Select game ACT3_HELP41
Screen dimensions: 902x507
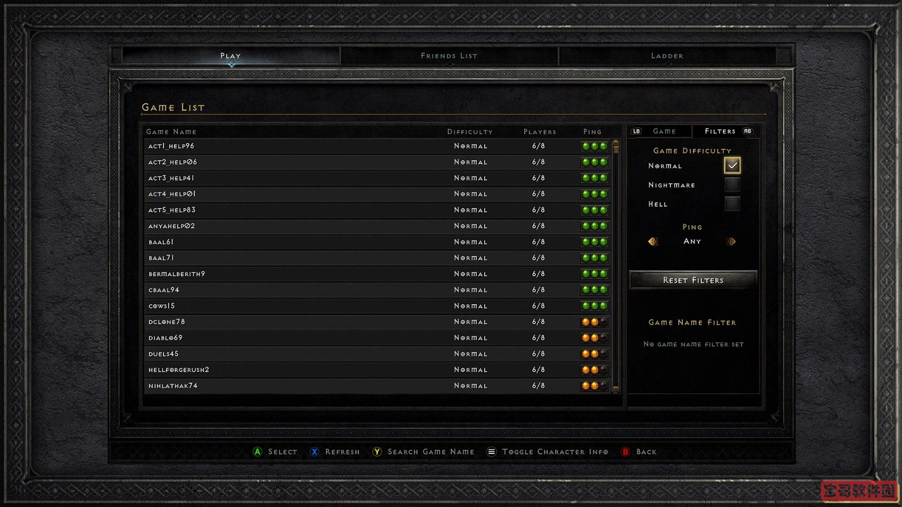[x=377, y=178]
